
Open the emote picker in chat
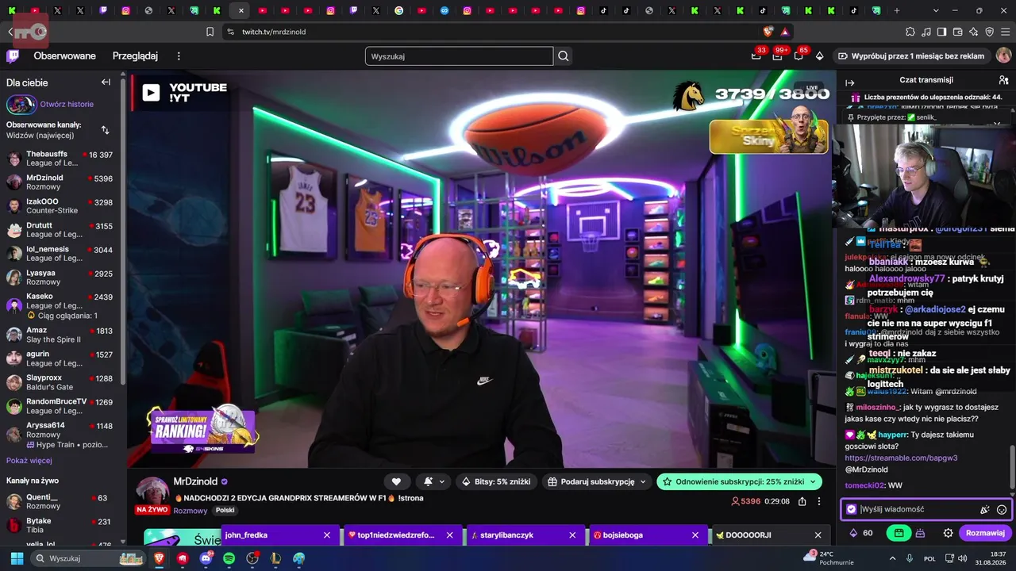tap(1002, 510)
